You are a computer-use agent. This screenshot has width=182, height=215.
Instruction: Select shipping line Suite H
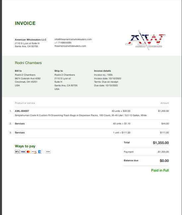click(x=58, y=82)
